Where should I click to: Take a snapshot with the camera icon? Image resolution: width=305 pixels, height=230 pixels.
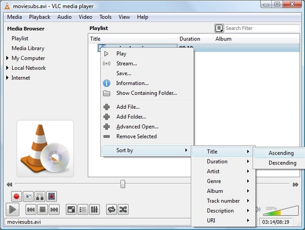point(28,196)
